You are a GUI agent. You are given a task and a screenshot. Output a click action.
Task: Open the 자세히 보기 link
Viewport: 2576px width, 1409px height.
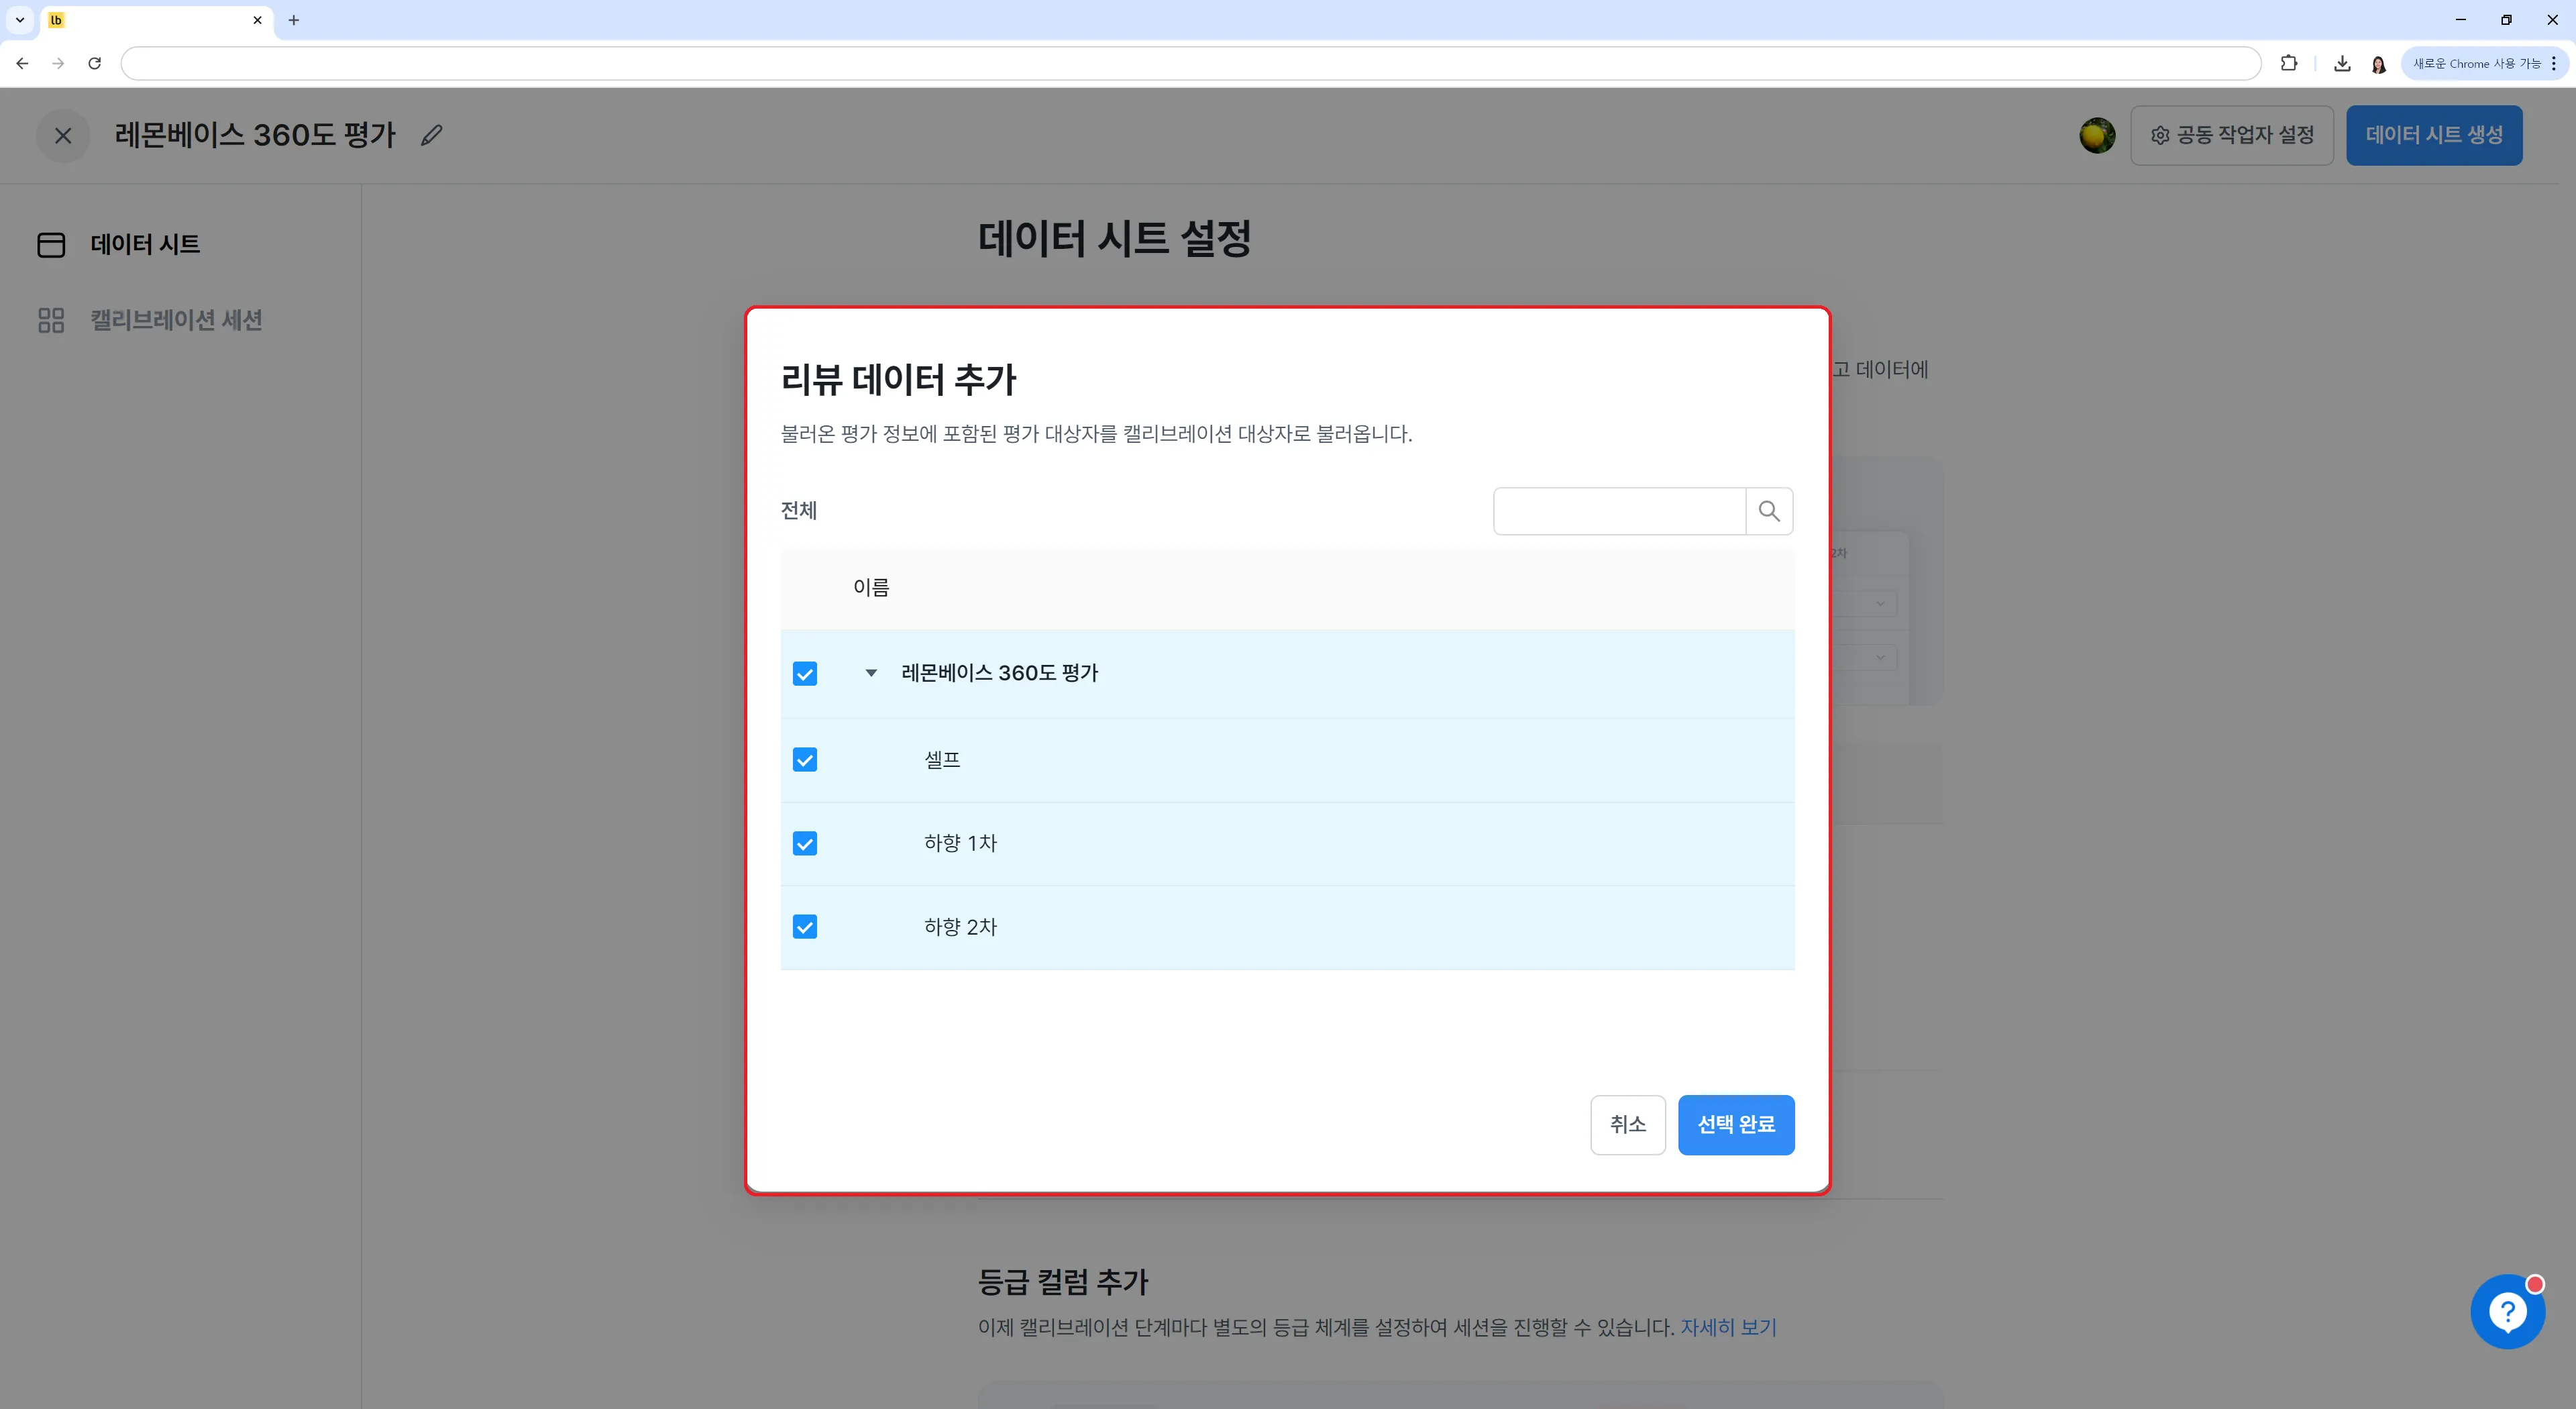[1728, 1328]
